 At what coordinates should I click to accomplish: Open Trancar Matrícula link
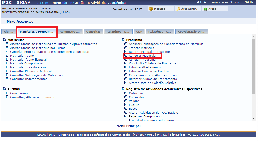tap(141, 48)
